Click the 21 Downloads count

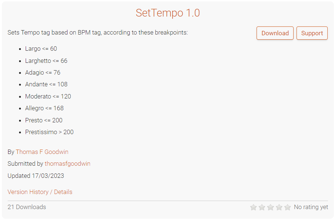tap(27, 207)
